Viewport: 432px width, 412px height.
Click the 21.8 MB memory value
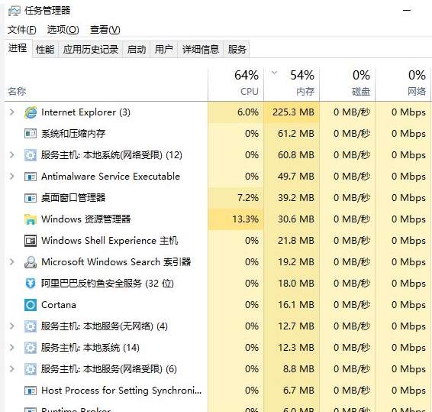point(296,241)
